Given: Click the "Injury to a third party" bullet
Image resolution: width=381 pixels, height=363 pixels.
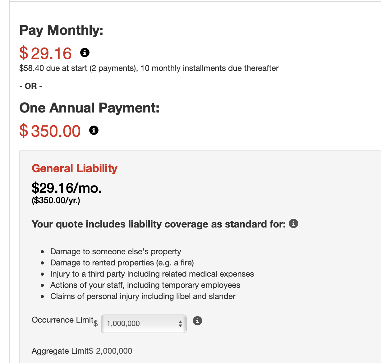Looking at the screenshot, I should pyautogui.click(x=152, y=274).
